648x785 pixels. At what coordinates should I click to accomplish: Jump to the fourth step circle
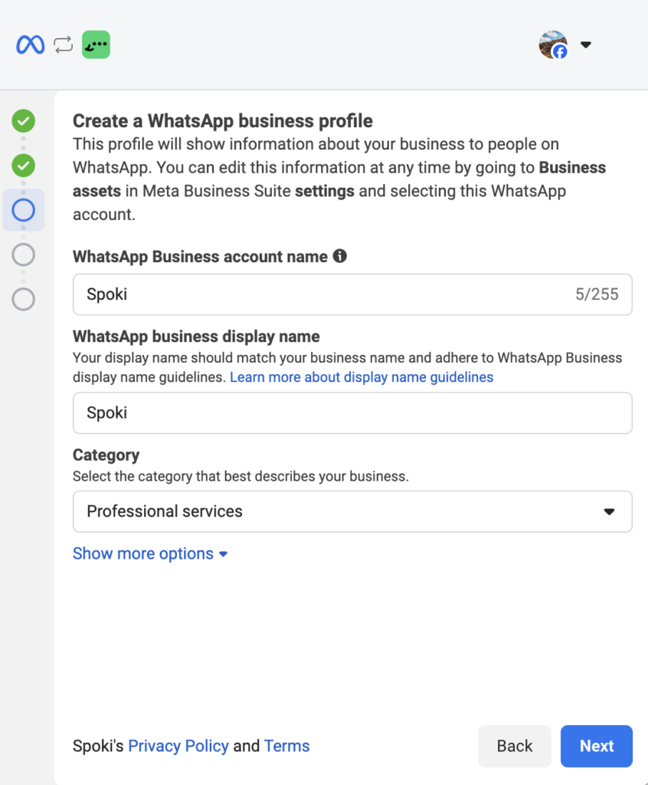(x=24, y=255)
